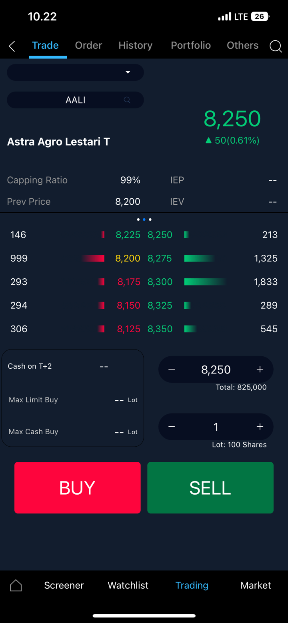Decrease lot quantity with minus button
Viewport: 288px width, 623px height.
172,427
